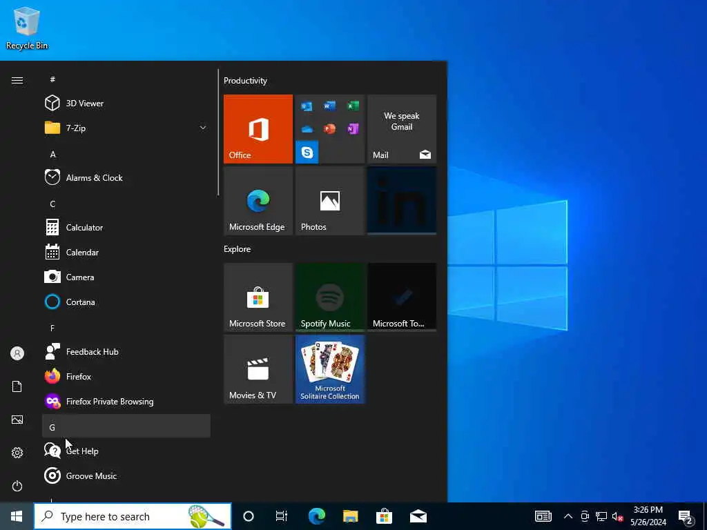
Task: Click the taskbar search box
Action: 133,516
